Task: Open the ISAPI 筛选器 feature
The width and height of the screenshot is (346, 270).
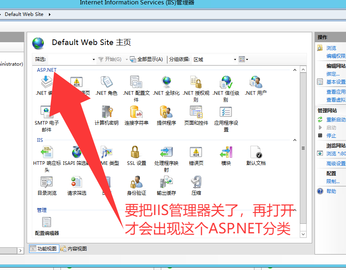Action: (76, 156)
